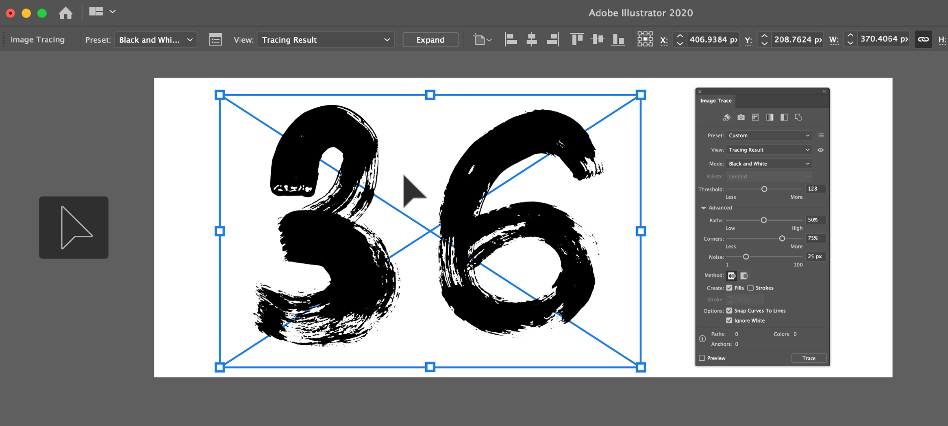Enable the Strokes checkbox
The image size is (948, 426).
[750, 288]
